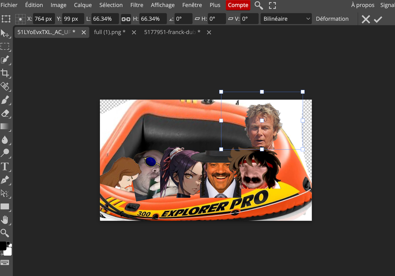The image size is (395, 276).
Task: Pick the Brush tool
Action: (5, 100)
